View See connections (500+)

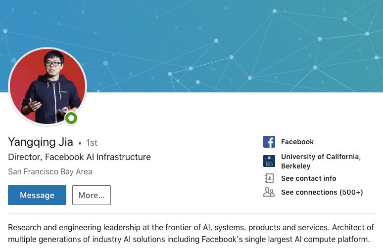pos(322,192)
